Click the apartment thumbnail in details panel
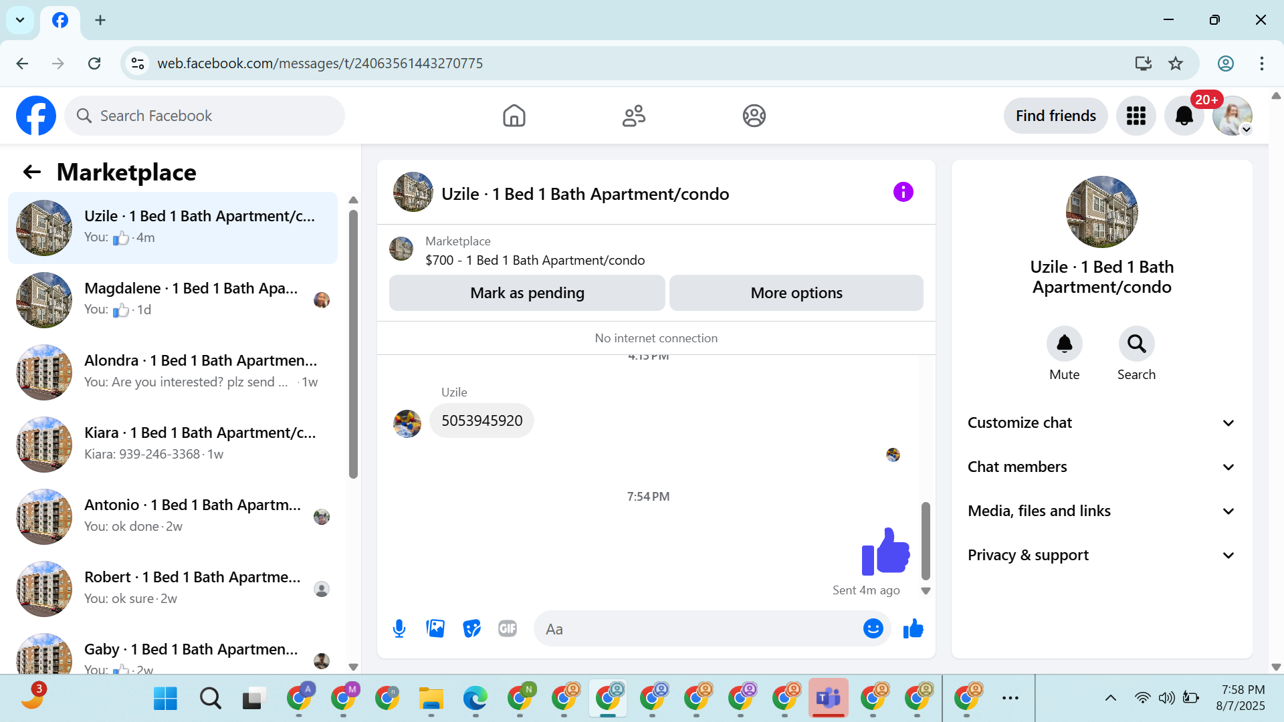 [1101, 212]
